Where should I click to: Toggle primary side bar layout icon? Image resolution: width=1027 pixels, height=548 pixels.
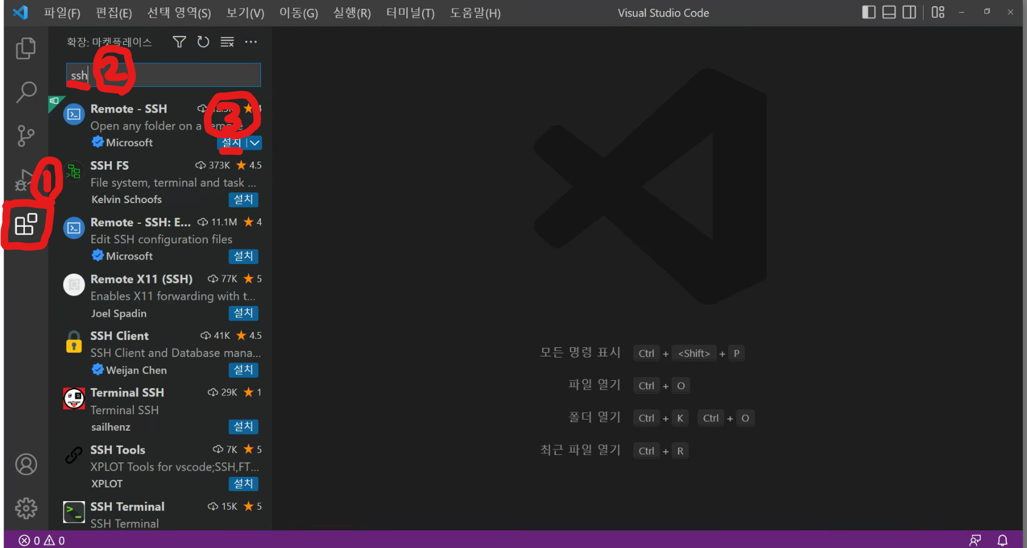[869, 12]
